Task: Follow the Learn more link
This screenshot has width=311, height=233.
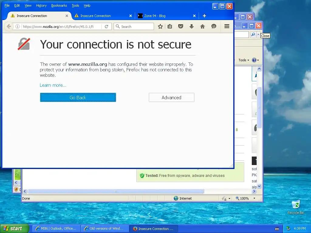Action: click(x=53, y=85)
